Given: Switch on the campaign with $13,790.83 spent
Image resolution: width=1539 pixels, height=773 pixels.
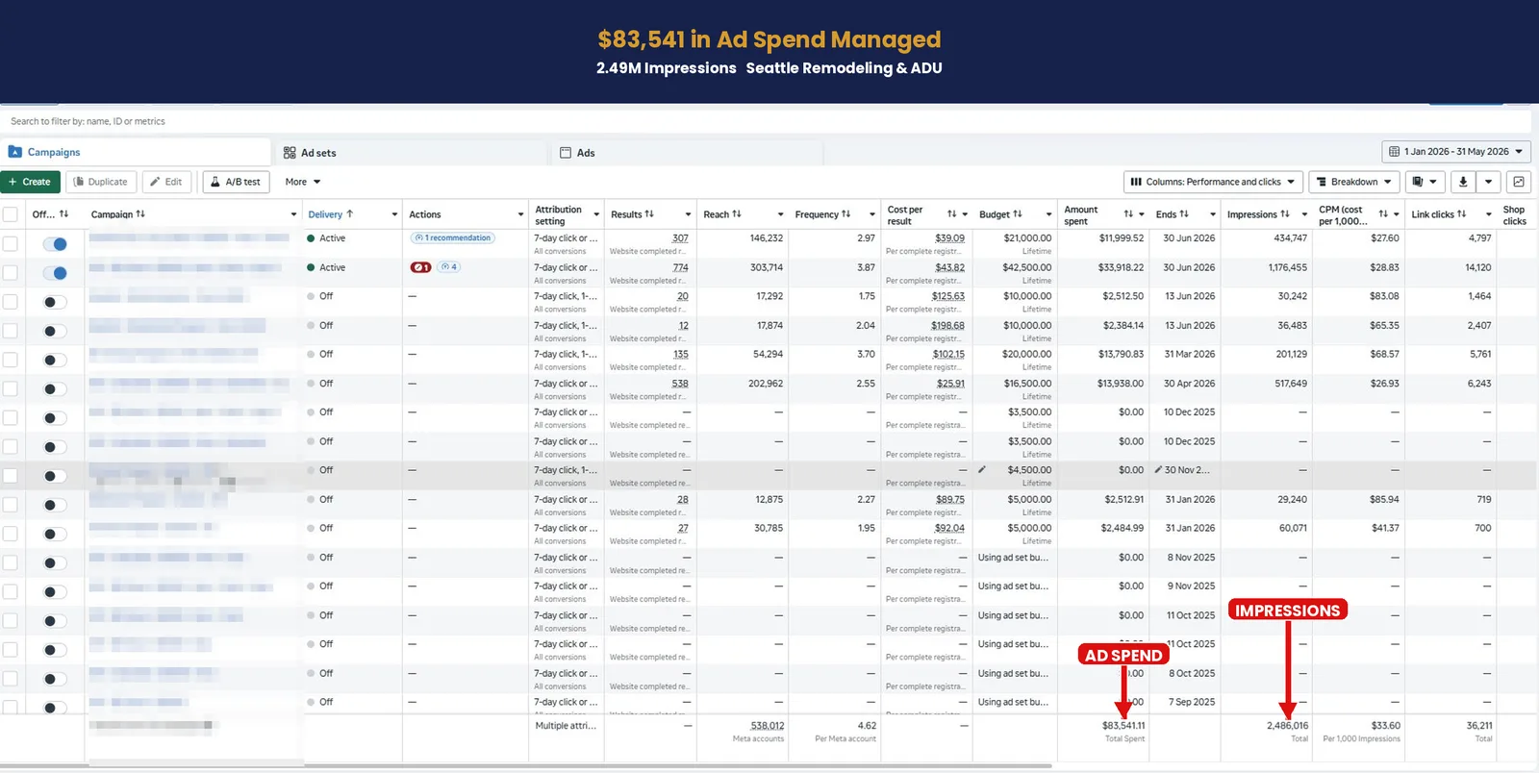Looking at the screenshot, I should pyautogui.click(x=55, y=360).
